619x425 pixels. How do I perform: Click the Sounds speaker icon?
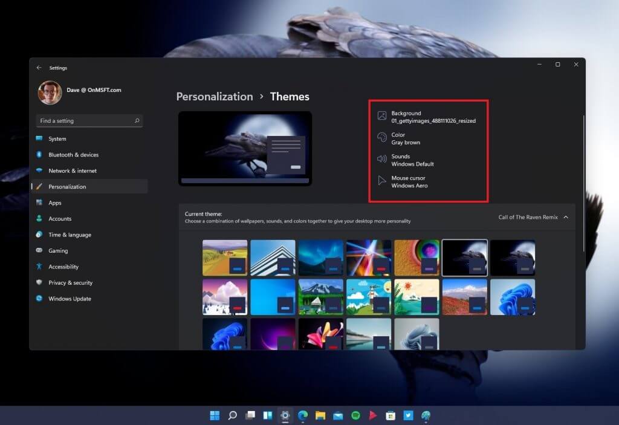(x=381, y=159)
